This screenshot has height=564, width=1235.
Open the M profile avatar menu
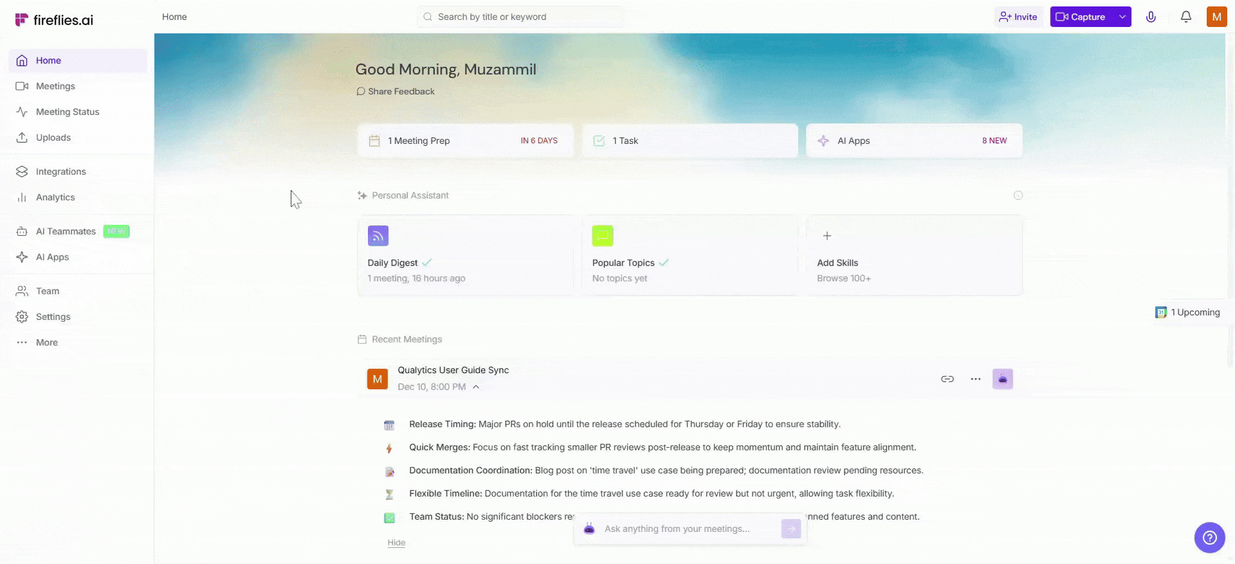1216,17
